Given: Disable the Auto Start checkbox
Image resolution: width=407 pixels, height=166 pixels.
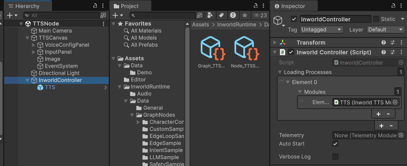Looking at the screenshot, I should [x=335, y=144].
